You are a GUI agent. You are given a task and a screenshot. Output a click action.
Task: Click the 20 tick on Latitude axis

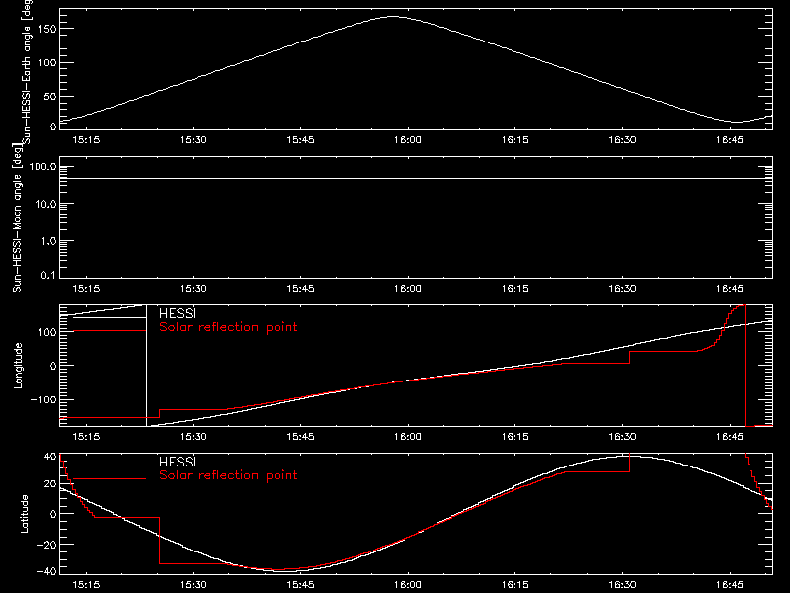(x=50, y=484)
